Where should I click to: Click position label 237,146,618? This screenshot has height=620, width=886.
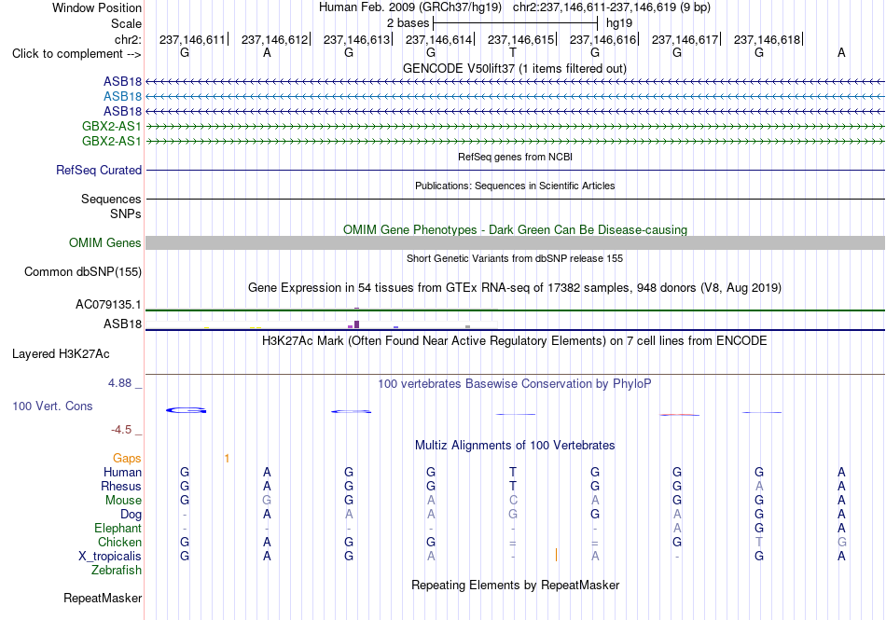[x=768, y=39]
